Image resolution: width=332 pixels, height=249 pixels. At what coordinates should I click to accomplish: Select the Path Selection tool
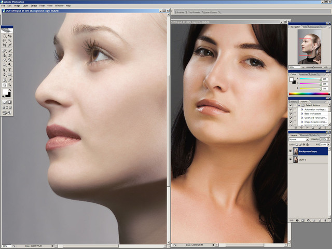click(5, 70)
